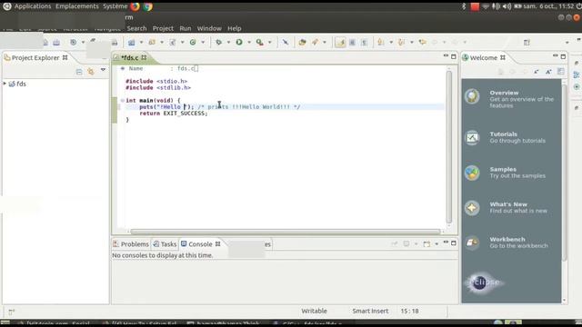Click the Last Edit Location icon
The image size is (582, 327).
click(x=422, y=43)
